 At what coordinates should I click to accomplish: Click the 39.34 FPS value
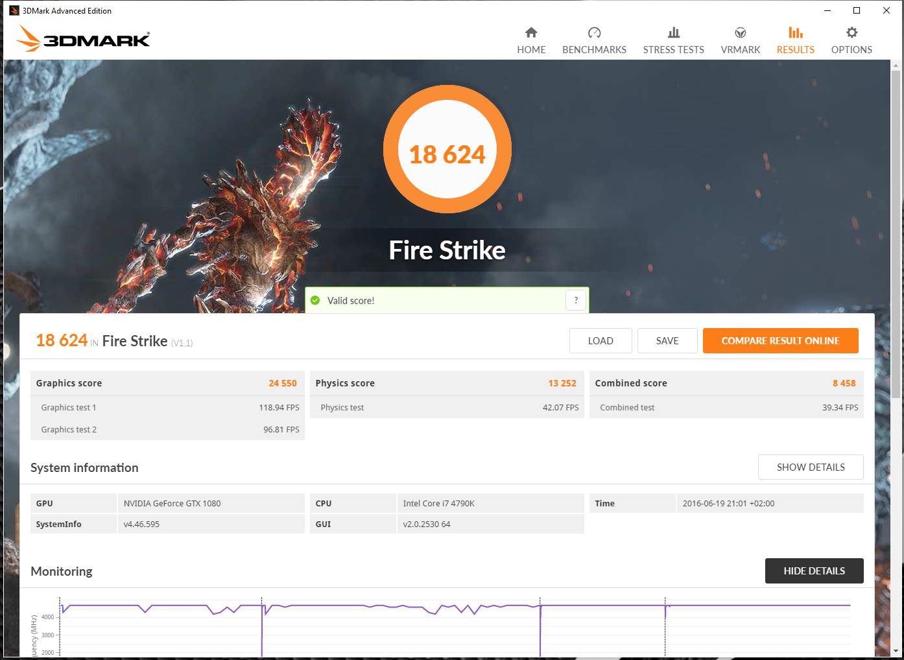pos(840,407)
